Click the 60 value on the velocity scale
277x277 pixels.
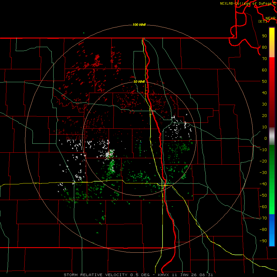pos(264,70)
